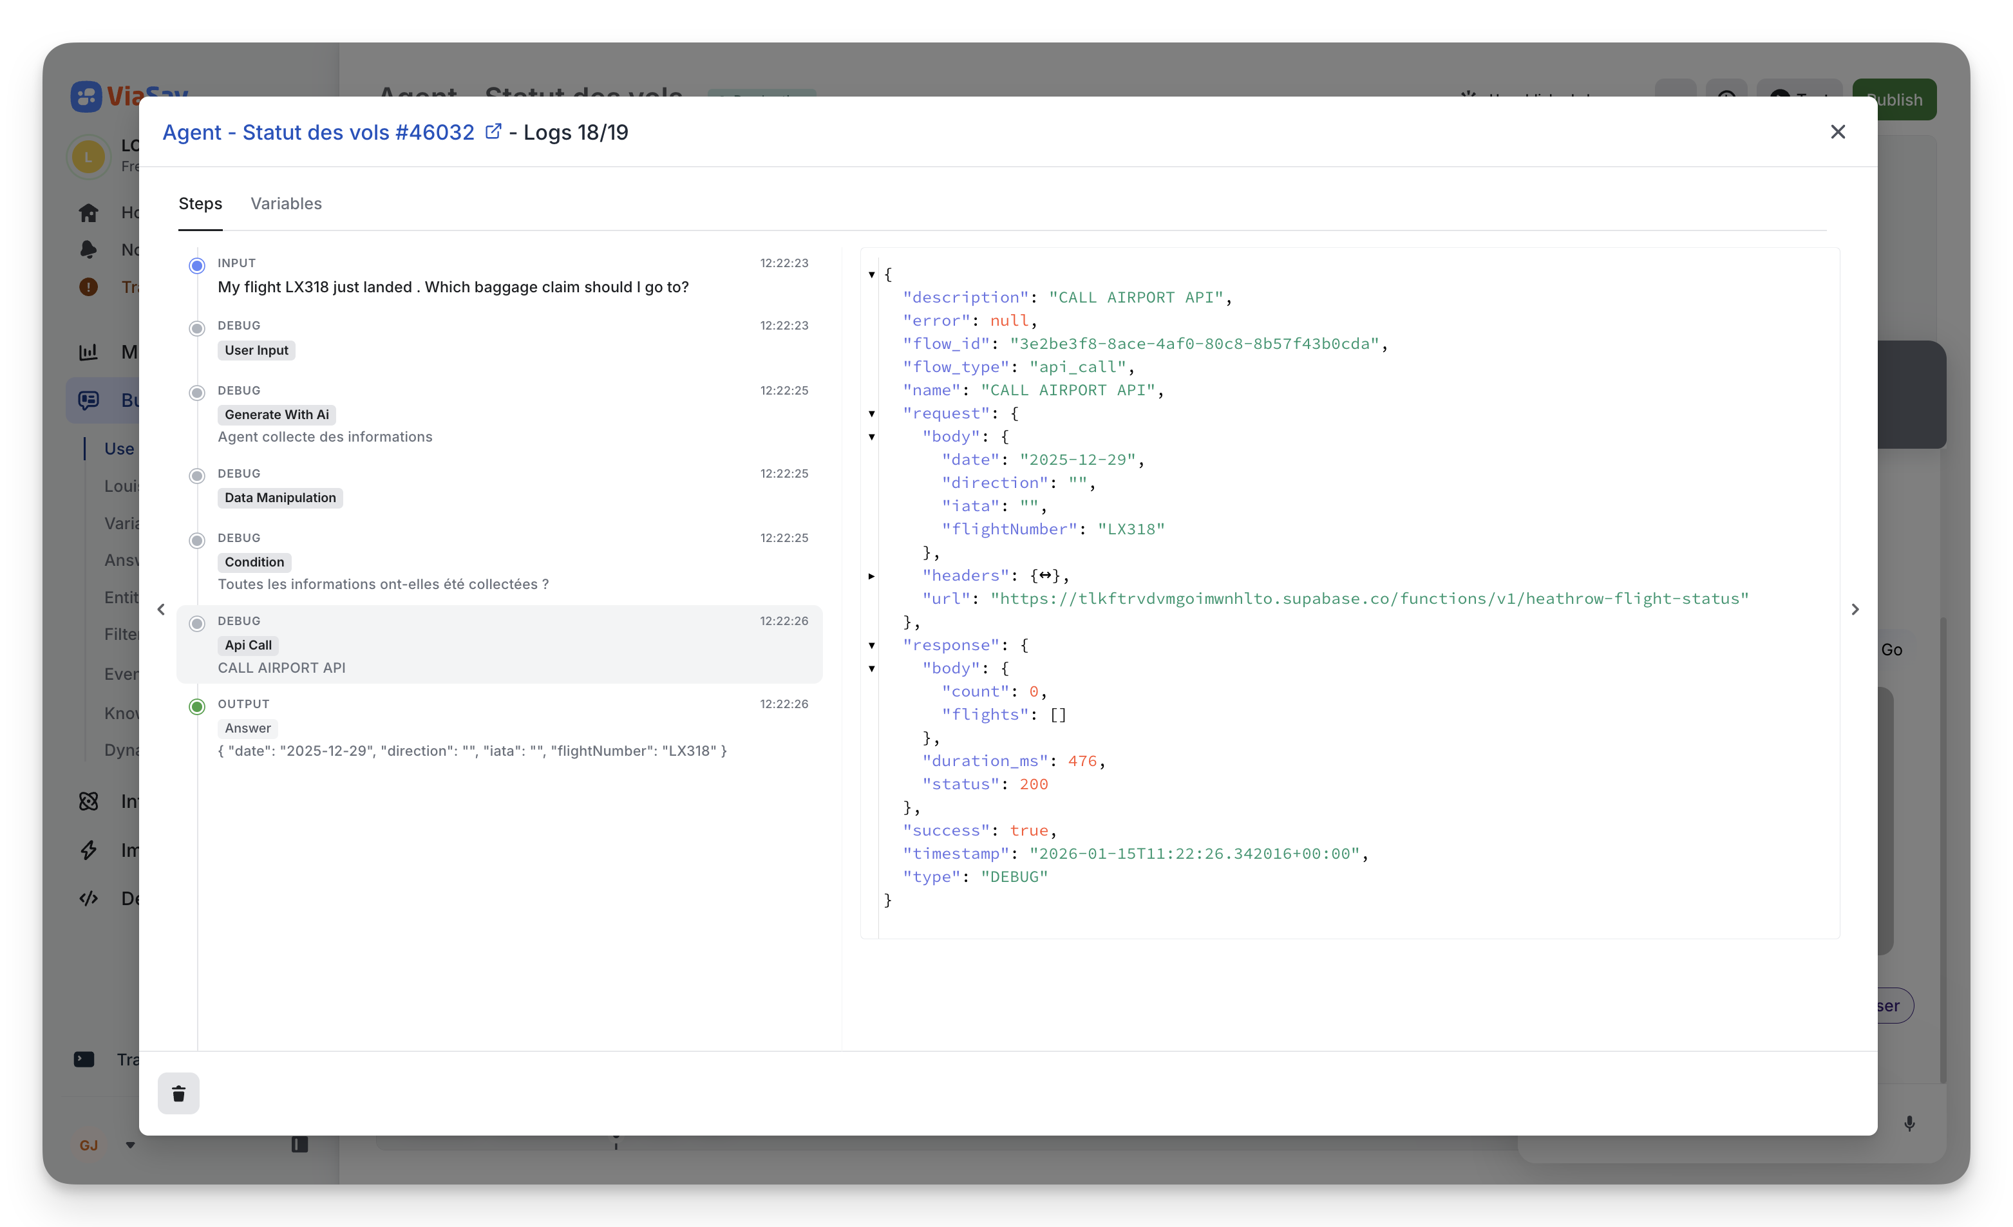Switch to the Variables tab
2013x1227 pixels.
click(x=286, y=203)
